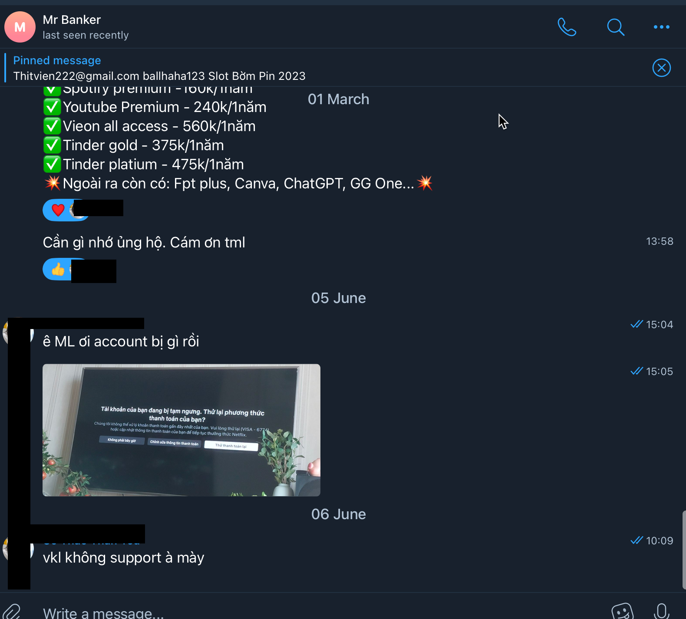Open chat info via Mr Banker name
The width and height of the screenshot is (686, 619).
pyautogui.click(x=72, y=20)
